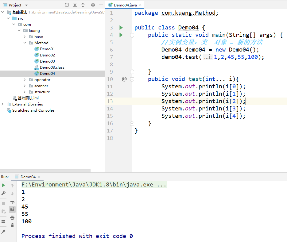The height and width of the screenshot is (242, 287).
Task: Fold the main method at line 4
Action: (x=132, y=35)
